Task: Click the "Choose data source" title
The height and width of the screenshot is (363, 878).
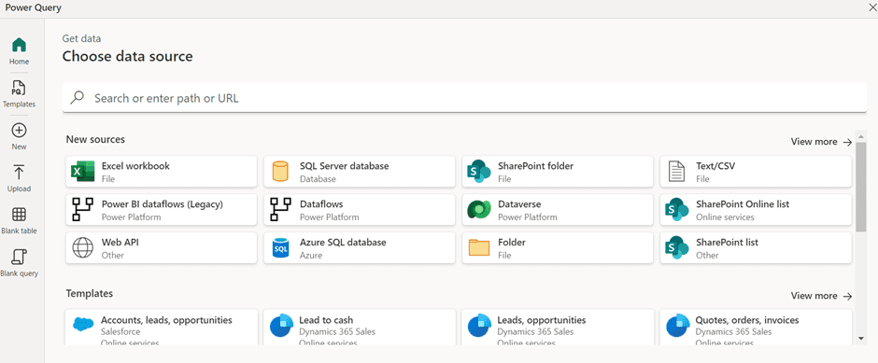Action: click(128, 56)
